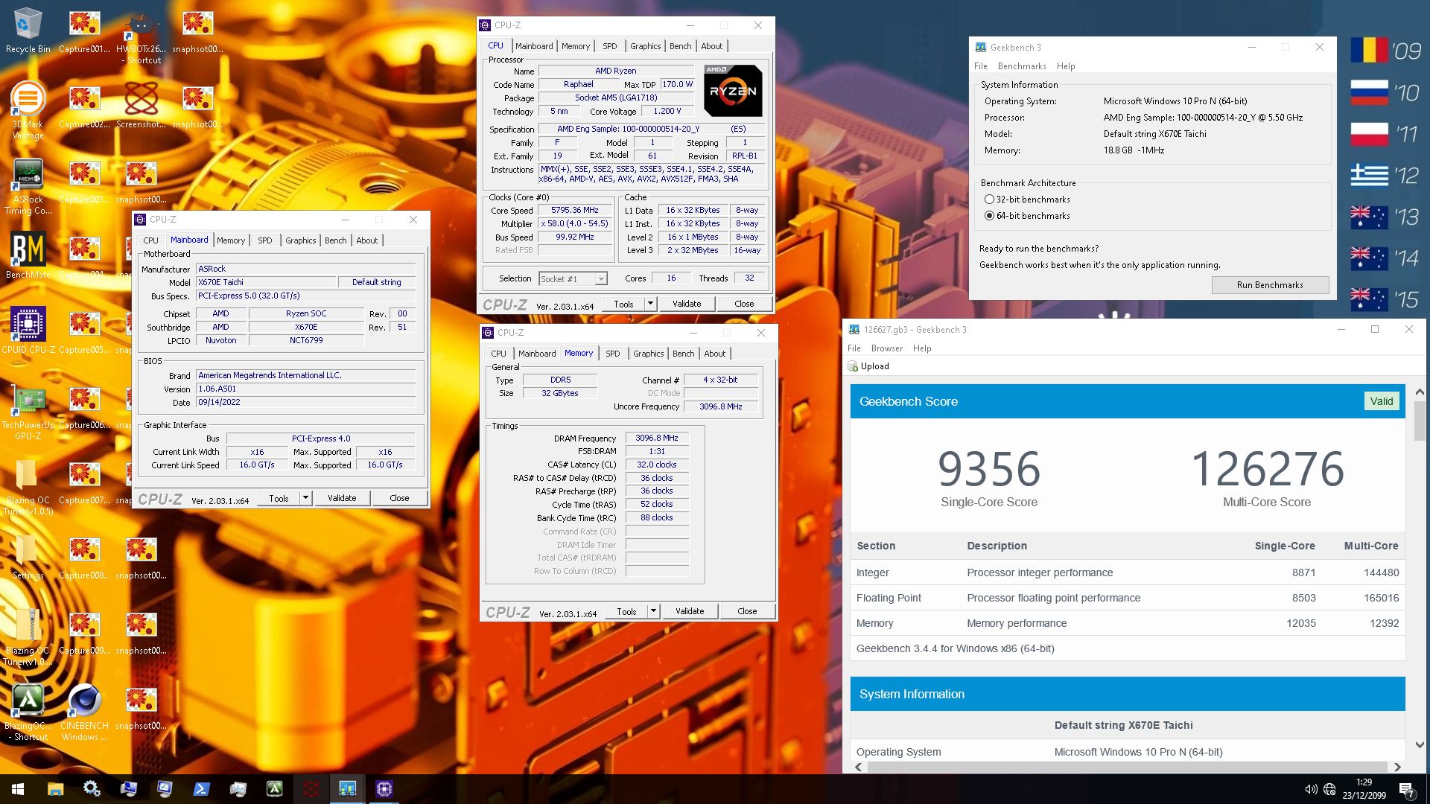Switch to CPU-Z purple taskbar icon

384,788
